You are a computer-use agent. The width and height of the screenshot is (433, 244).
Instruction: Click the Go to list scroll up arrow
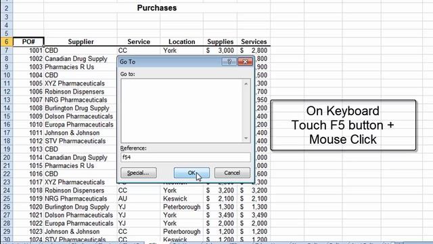coord(246,83)
